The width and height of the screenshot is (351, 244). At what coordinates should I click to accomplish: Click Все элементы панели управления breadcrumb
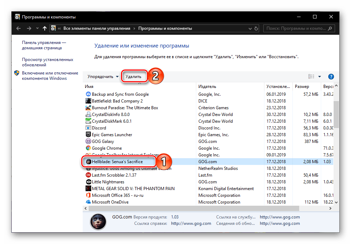click(x=97, y=28)
